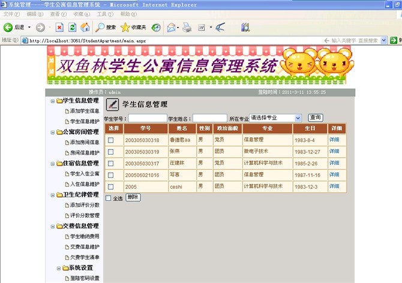Click folder icon of 住宿信息管理 tree node
The width and height of the screenshot is (402, 283).
click(59, 164)
